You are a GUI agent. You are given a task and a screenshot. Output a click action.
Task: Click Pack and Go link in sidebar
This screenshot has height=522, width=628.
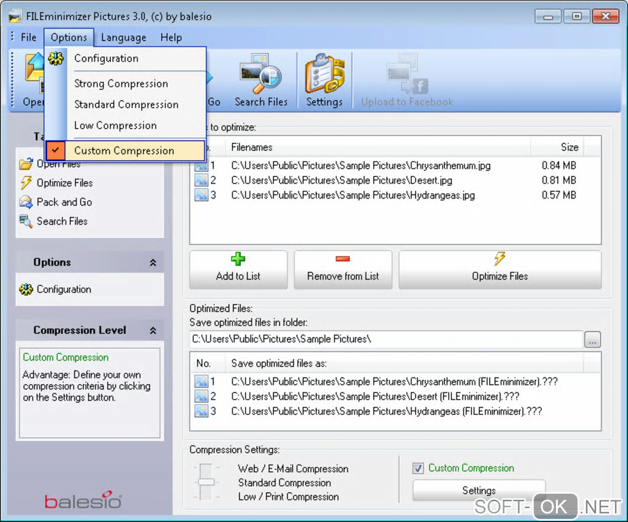(65, 202)
